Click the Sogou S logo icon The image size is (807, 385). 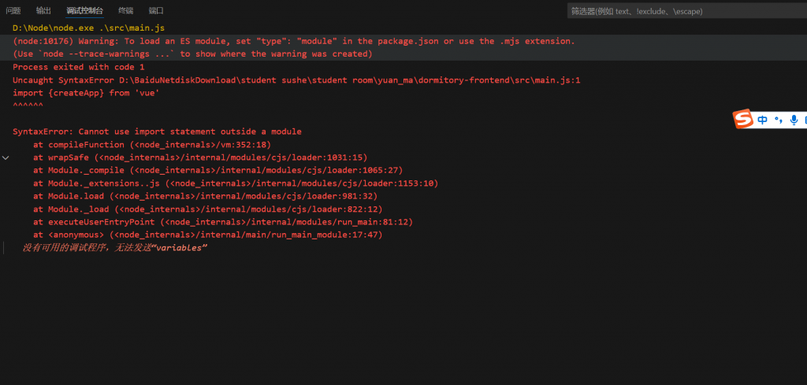(744, 120)
